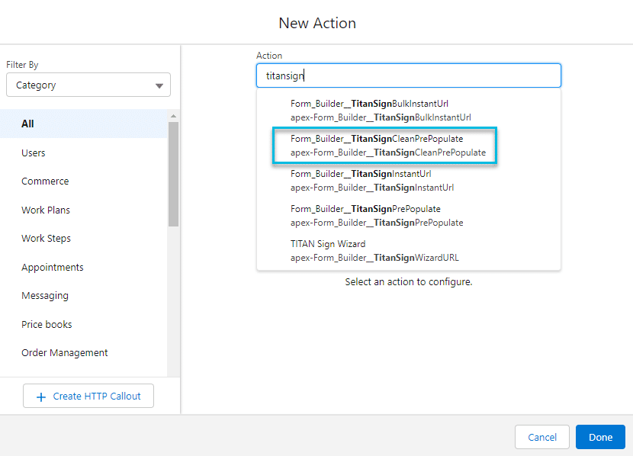
Task: Click the Create HTTP Callout button
Action: [88, 396]
